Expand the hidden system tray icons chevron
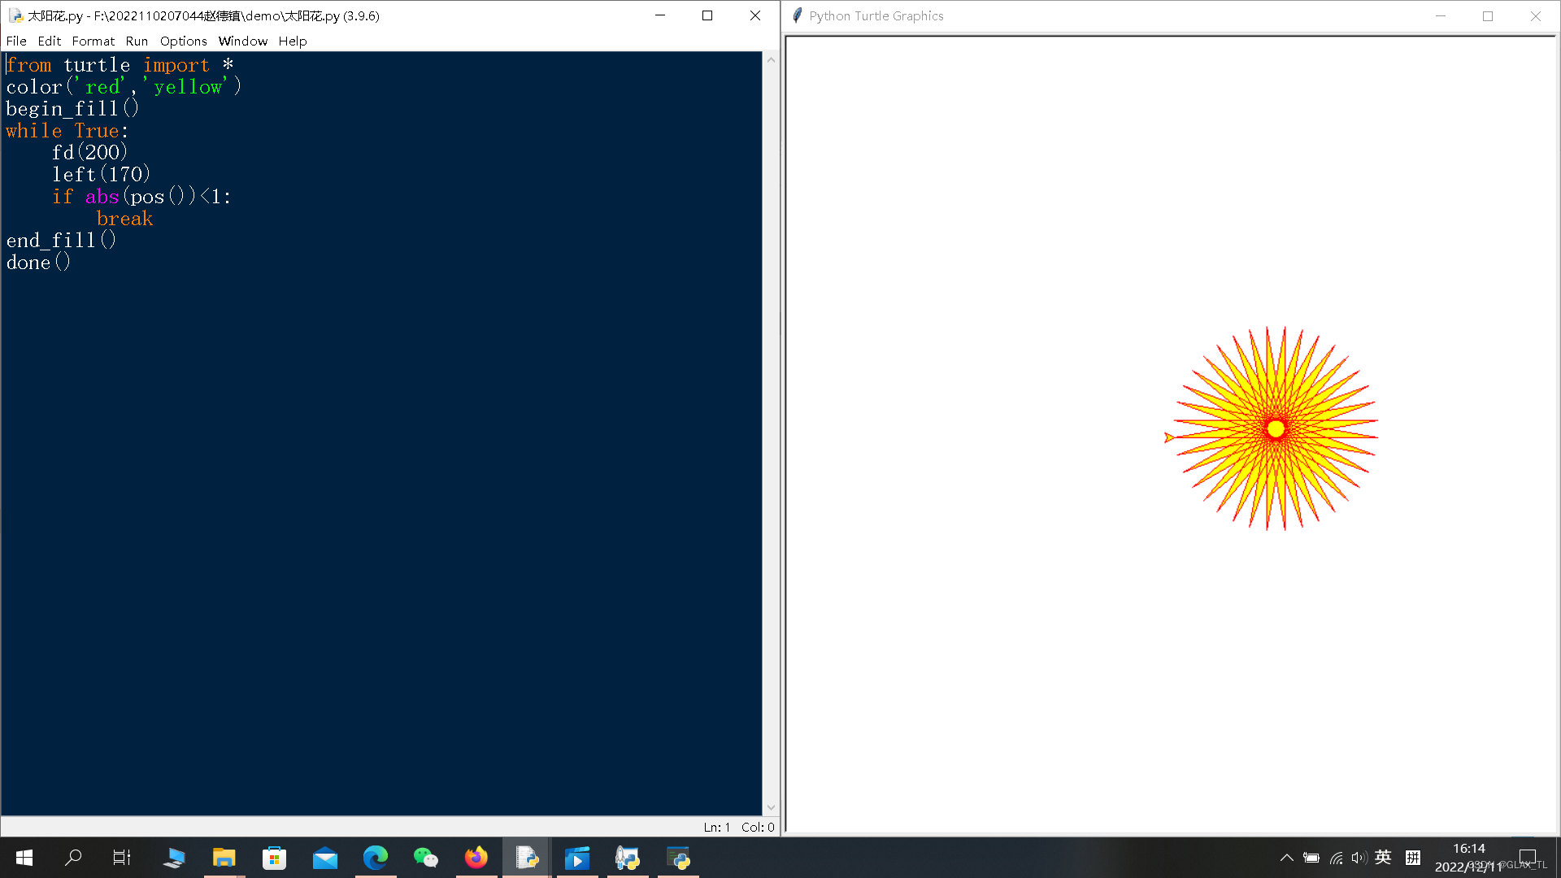The height and width of the screenshot is (878, 1561). coord(1286,858)
